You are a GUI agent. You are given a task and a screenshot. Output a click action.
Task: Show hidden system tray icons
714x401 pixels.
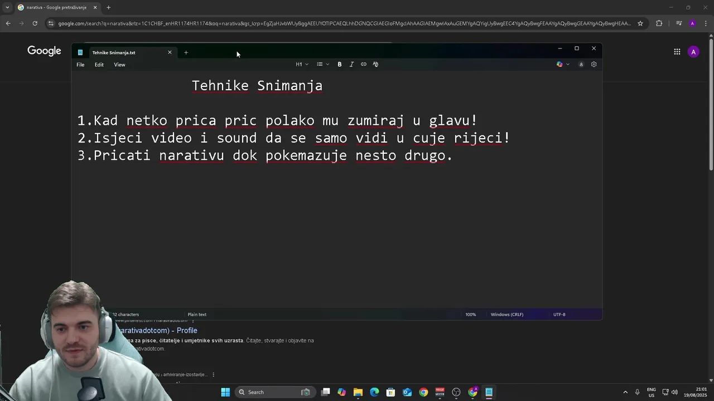tap(625, 392)
